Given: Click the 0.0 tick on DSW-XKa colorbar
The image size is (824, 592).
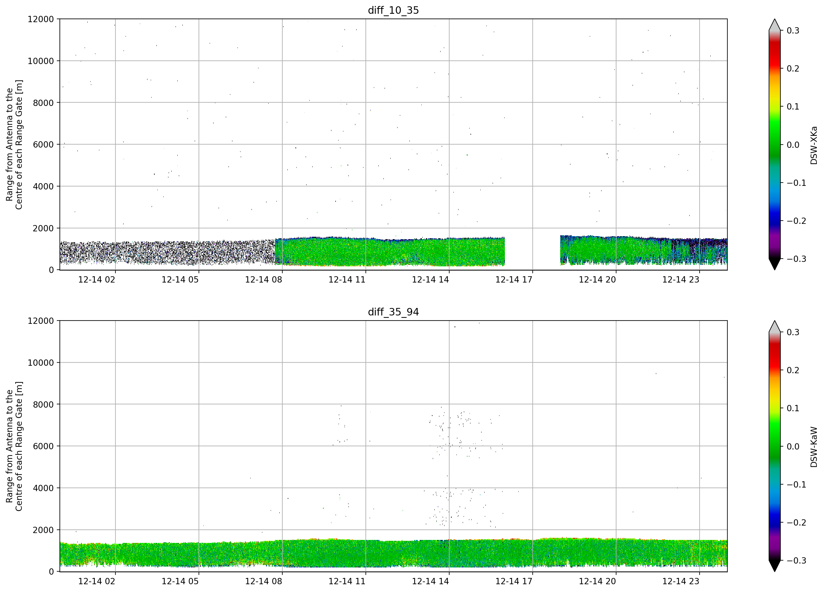Looking at the screenshot, I should click(793, 145).
